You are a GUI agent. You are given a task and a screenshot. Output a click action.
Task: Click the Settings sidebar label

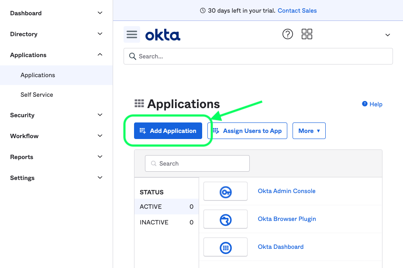coord(22,178)
